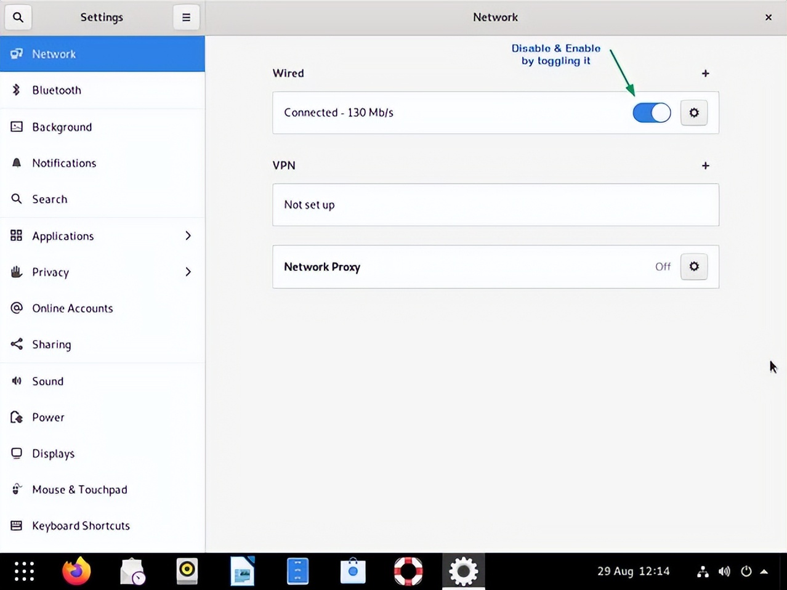
Task: Show the applications grid launcher
Action: point(24,572)
